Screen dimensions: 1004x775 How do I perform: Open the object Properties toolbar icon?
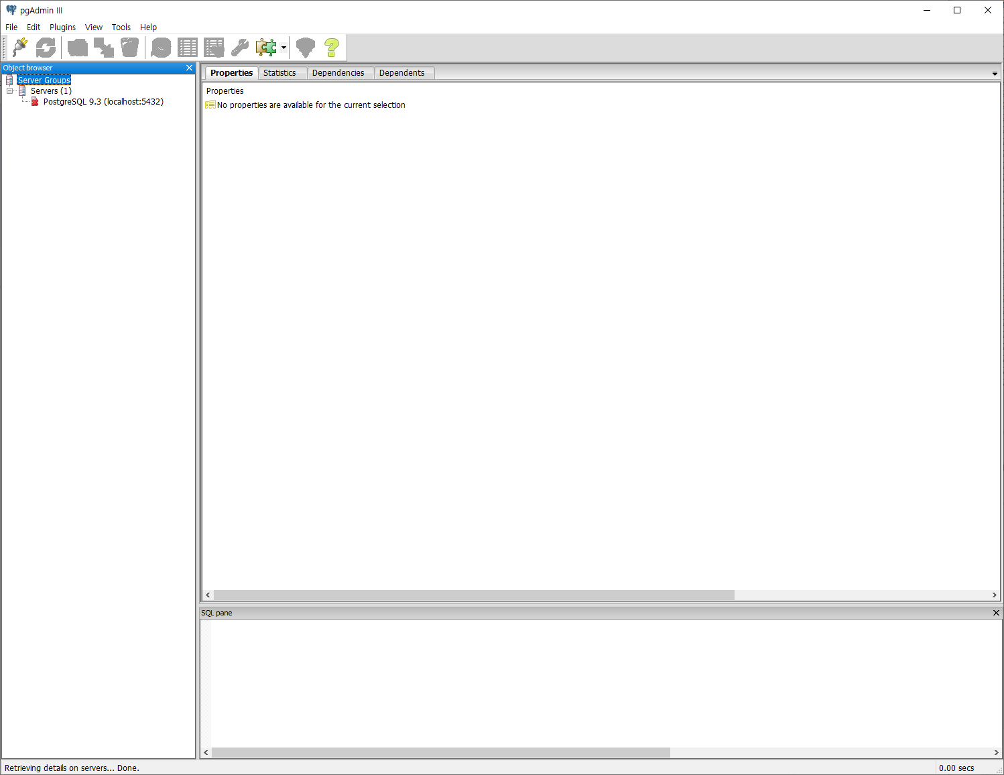(78, 48)
